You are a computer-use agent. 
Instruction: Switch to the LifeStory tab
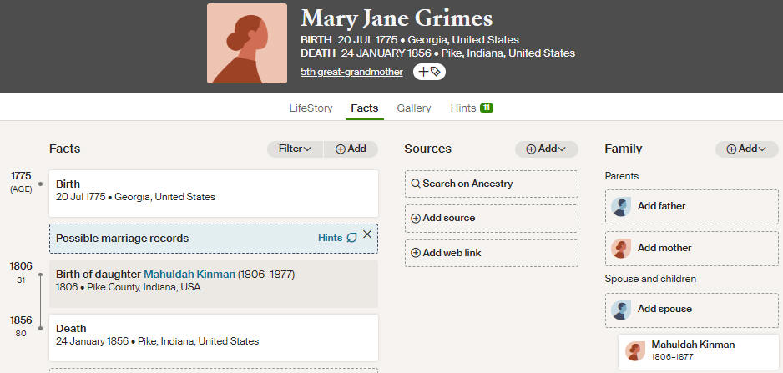311,108
